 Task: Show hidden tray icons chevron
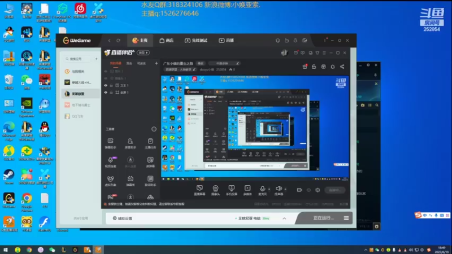click(366, 249)
